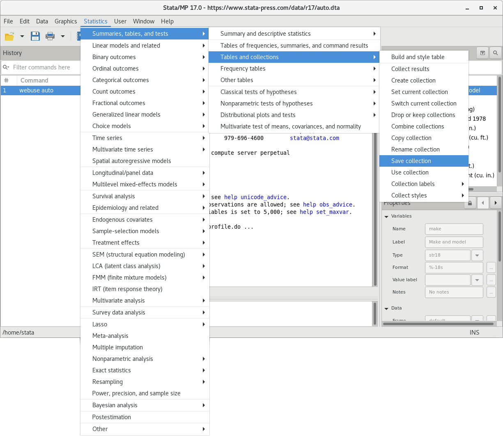Choose Build and style table
This screenshot has height=436, width=503.
point(424,57)
